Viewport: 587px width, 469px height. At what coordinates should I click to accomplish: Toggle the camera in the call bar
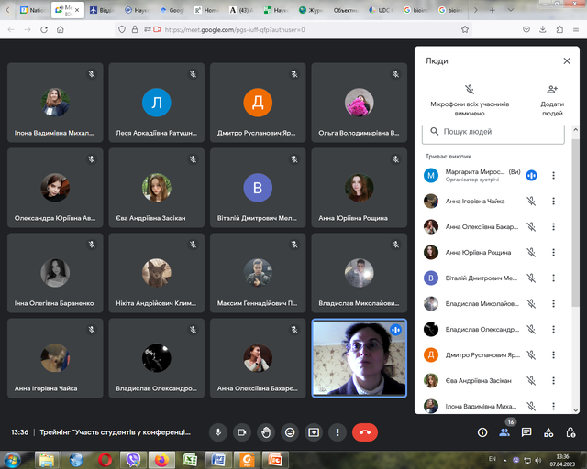tap(243, 431)
